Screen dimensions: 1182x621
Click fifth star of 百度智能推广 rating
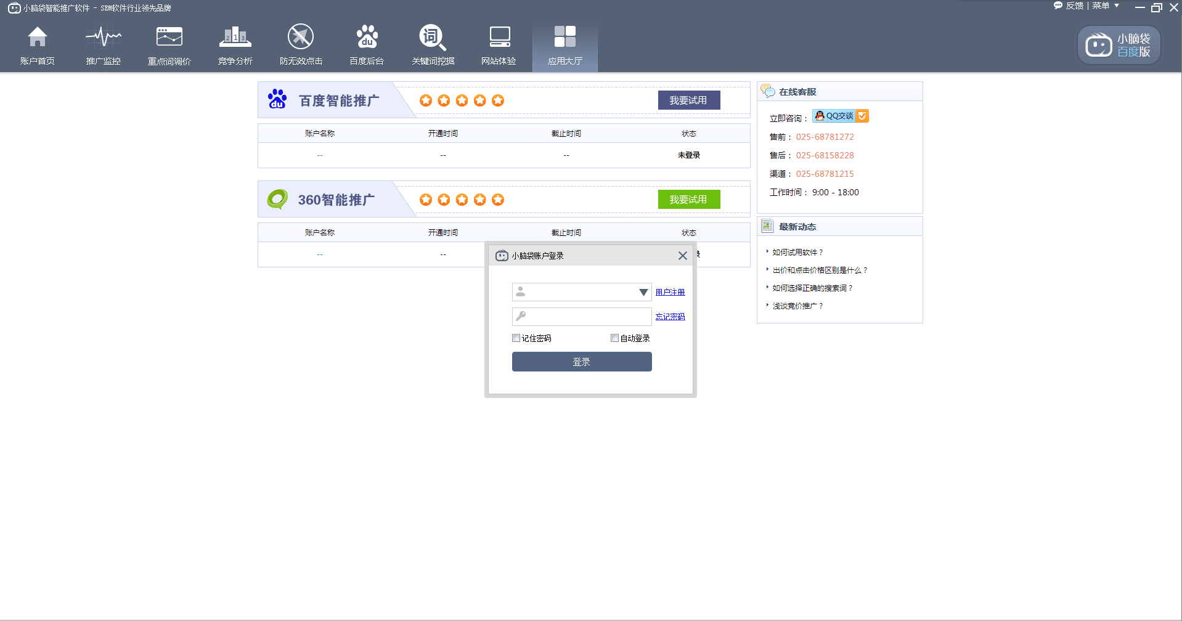[498, 100]
